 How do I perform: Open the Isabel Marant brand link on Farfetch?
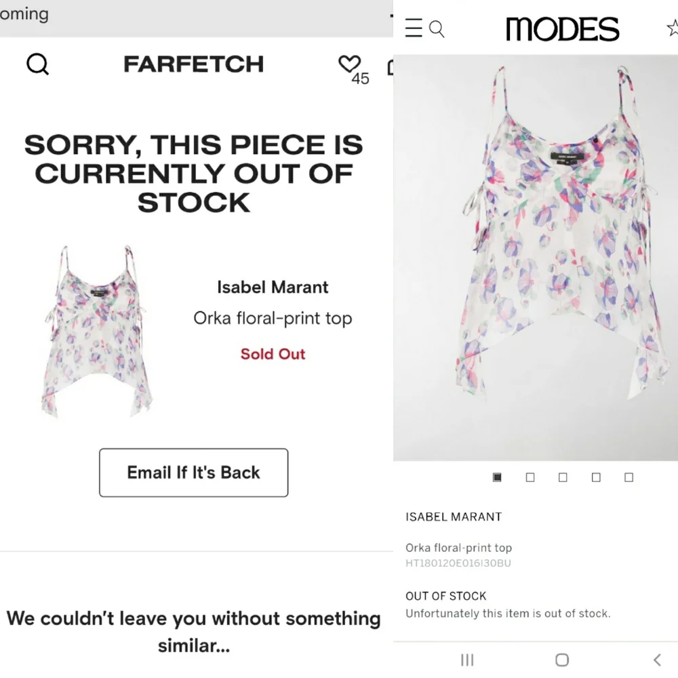[273, 287]
